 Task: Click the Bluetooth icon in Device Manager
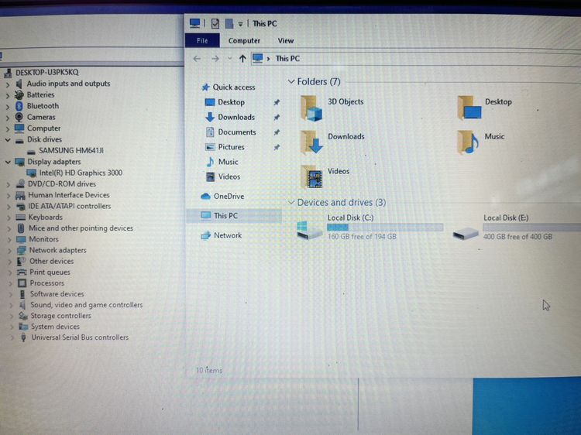19,106
